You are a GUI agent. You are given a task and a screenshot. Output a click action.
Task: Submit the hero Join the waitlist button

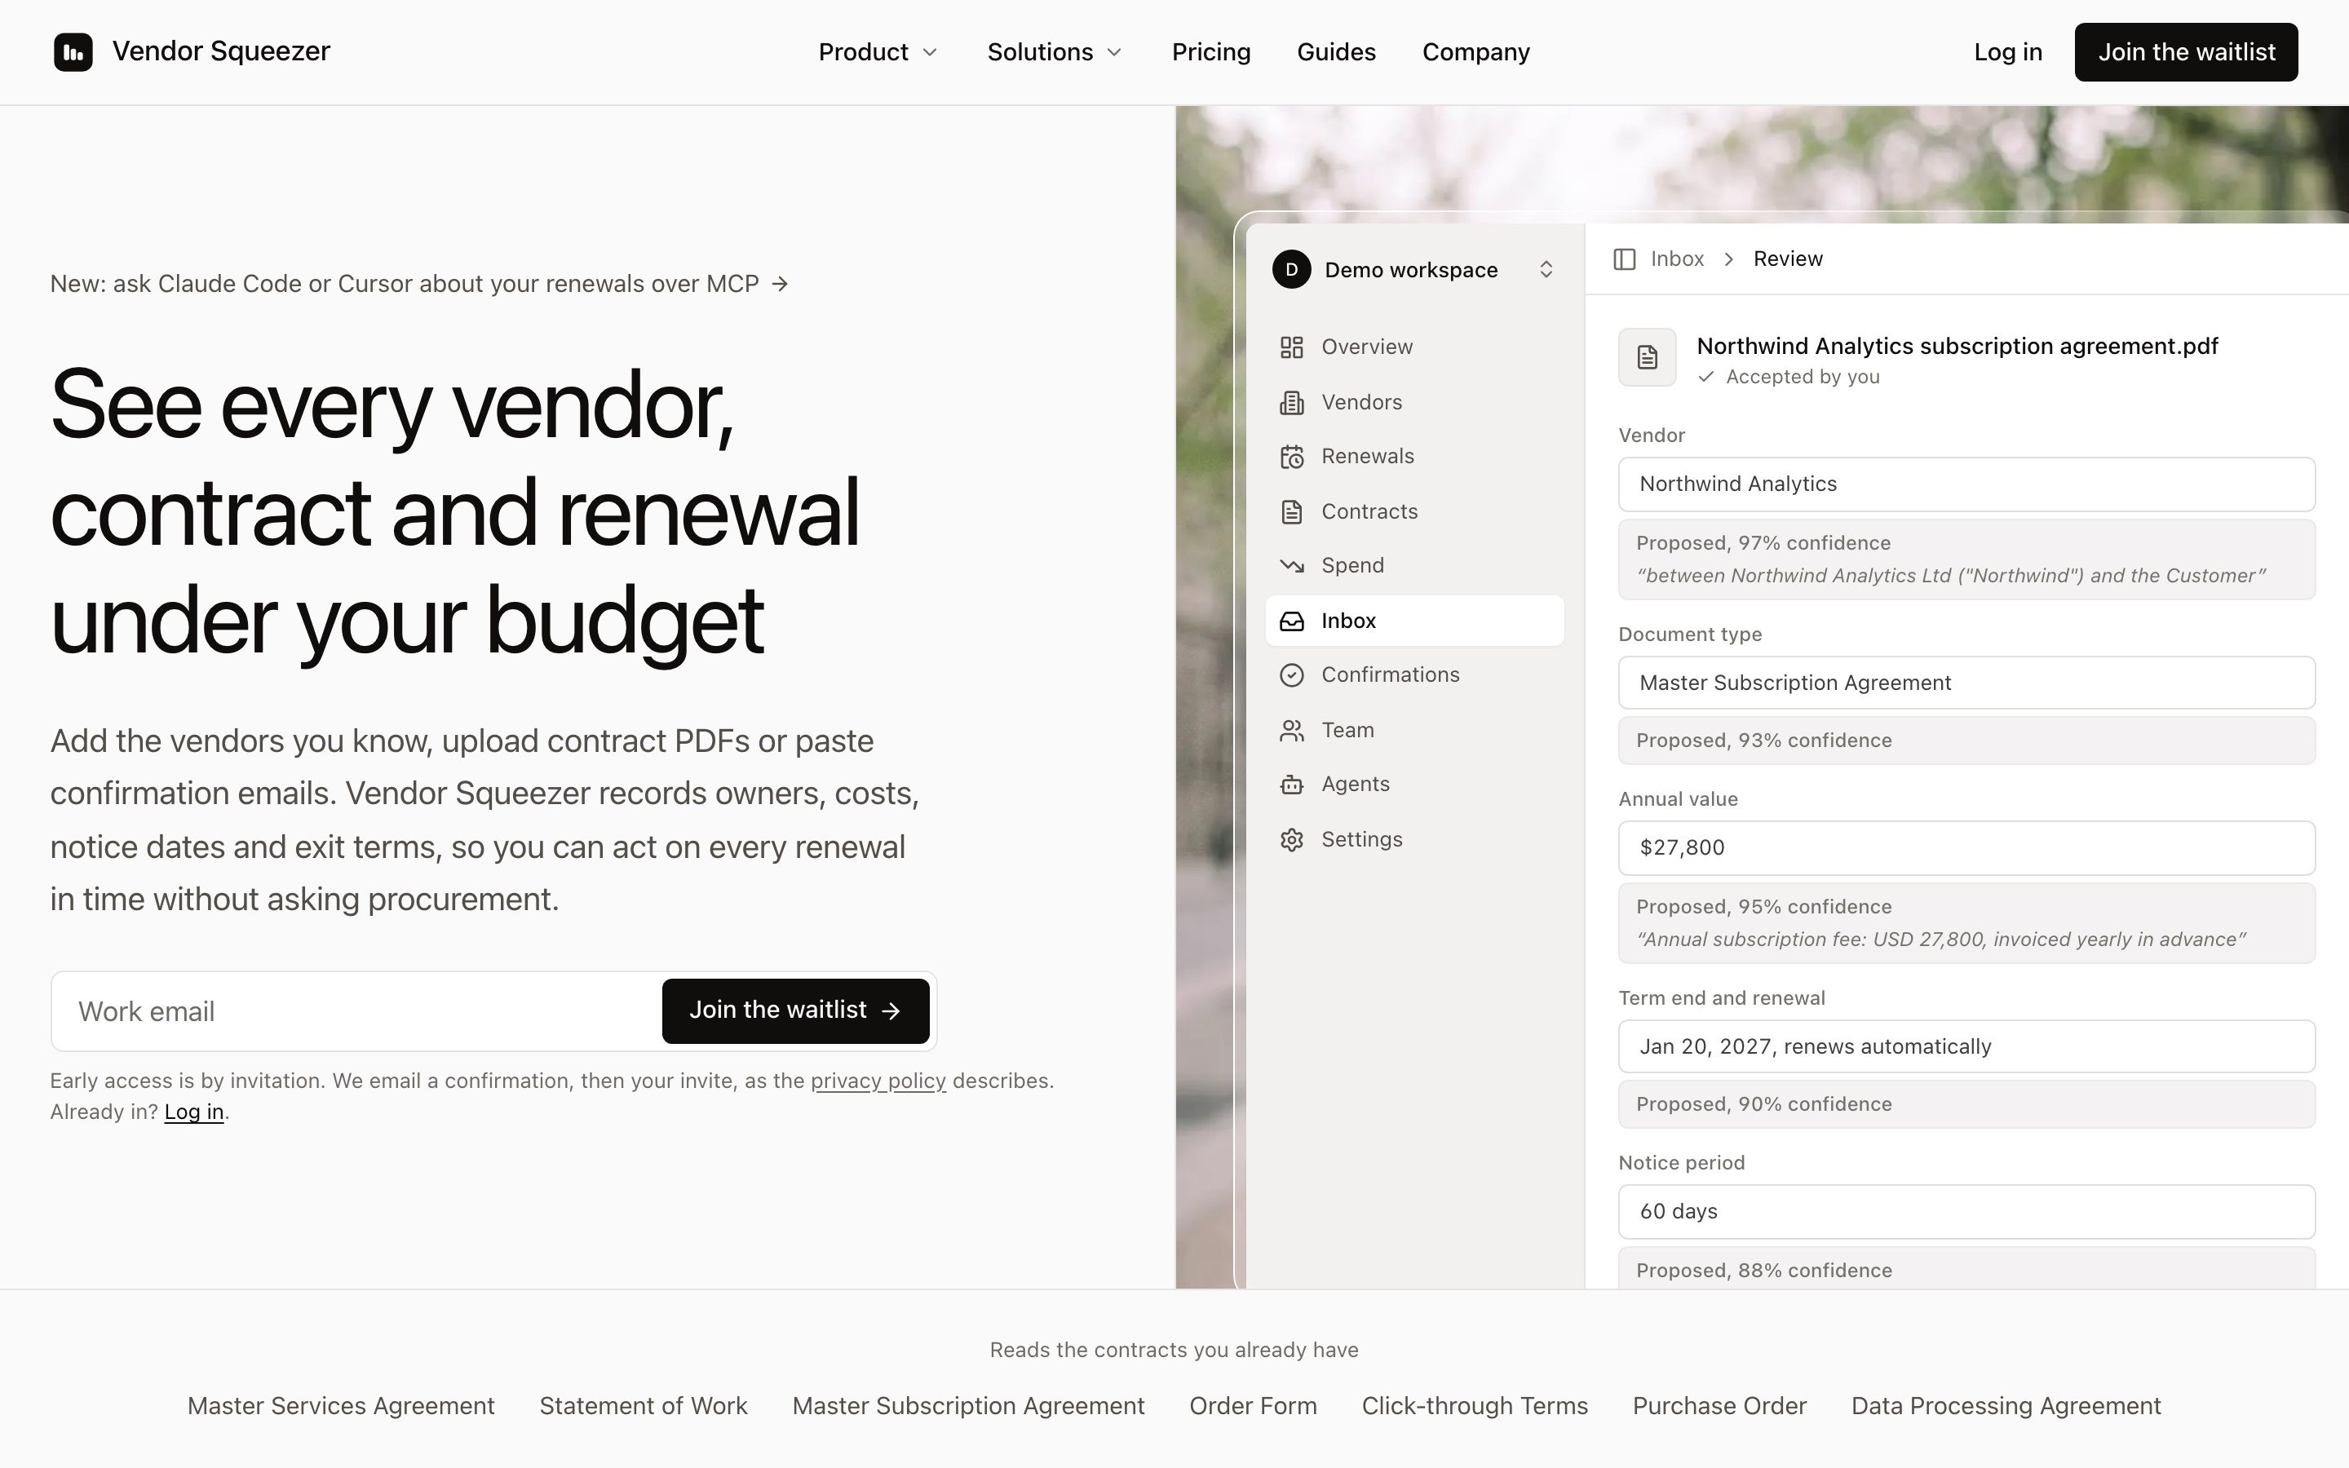(x=795, y=1010)
